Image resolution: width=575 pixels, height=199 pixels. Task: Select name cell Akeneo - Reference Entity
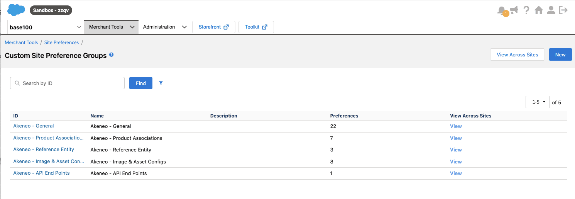(121, 150)
